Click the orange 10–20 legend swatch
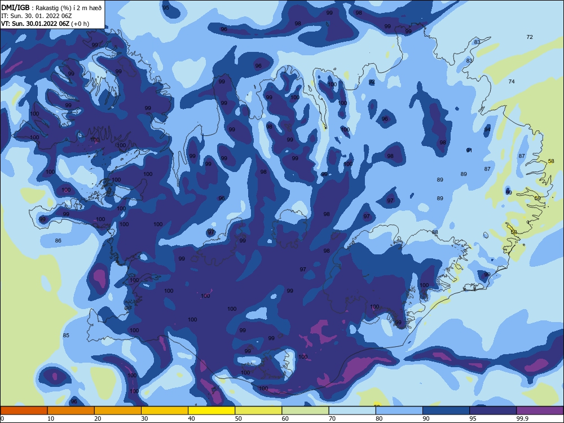Viewport: 564px width, 423px height. tap(71, 411)
